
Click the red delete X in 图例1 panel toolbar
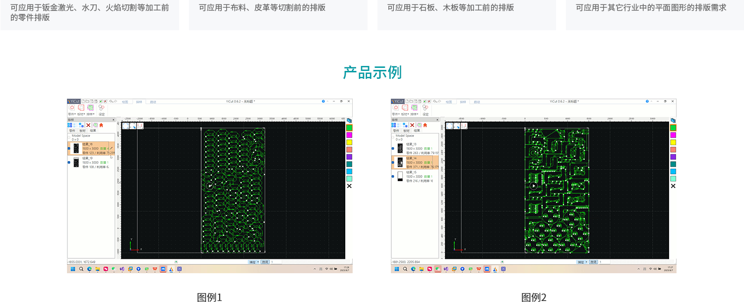pyautogui.click(x=88, y=125)
